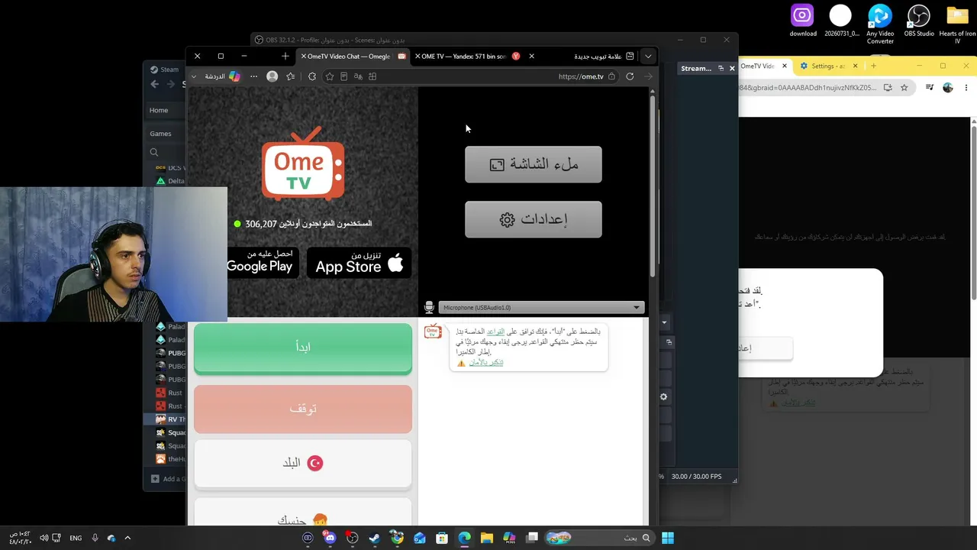Image resolution: width=977 pixels, height=550 pixels.
Task: Open the Instagram download desktop shortcut
Action: pyautogui.click(x=803, y=21)
